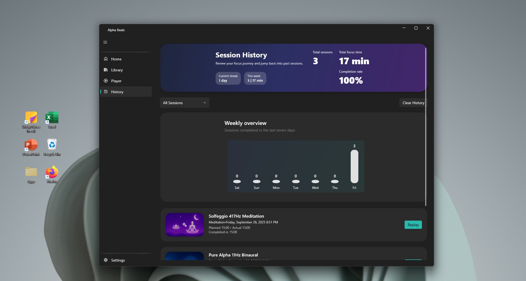Minimize the Alpha Beats window

404,28
